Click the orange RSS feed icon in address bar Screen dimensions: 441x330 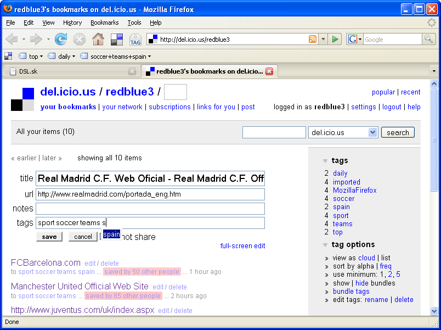313,39
